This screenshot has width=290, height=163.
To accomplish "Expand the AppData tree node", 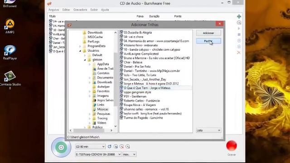I will 90,64.
